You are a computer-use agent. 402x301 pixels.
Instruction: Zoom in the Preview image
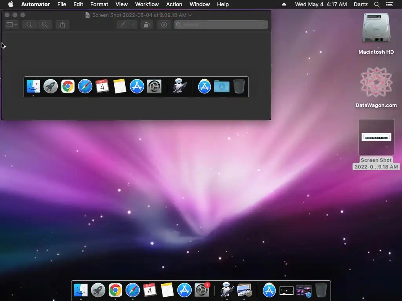click(x=45, y=25)
